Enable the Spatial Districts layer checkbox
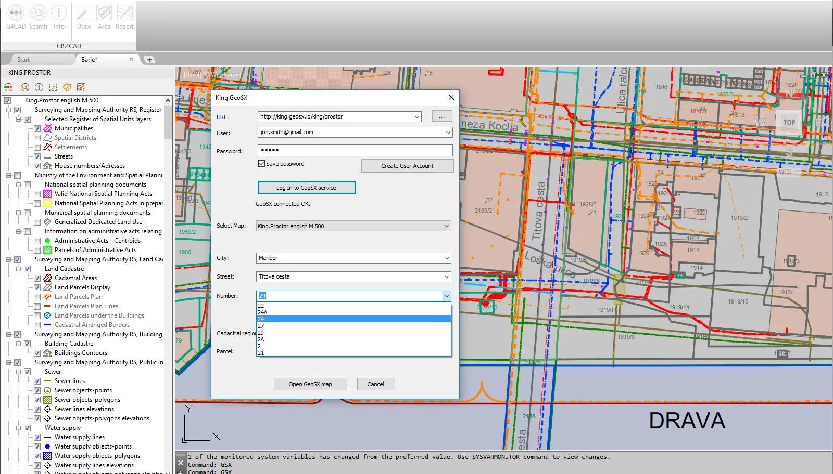Screen dimensions: 833x474 pyautogui.click(x=37, y=138)
